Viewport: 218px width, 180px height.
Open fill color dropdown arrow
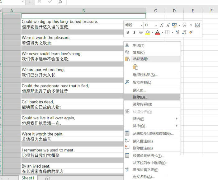tap(152, 32)
